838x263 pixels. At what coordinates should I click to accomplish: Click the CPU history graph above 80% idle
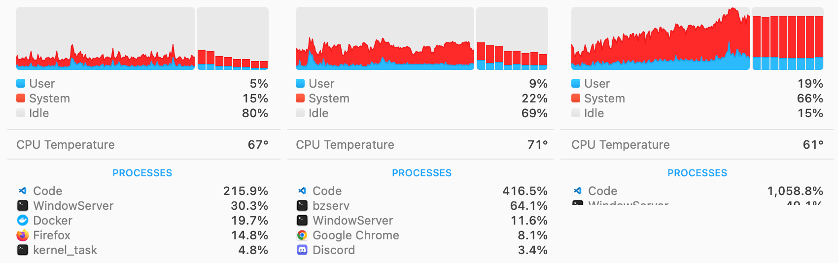[105, 38]
